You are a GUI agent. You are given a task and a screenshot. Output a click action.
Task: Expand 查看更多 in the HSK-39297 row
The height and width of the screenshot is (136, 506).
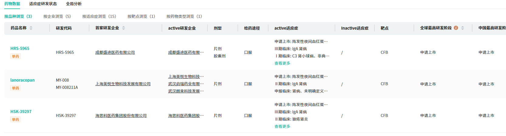click(x=282, y=127)
